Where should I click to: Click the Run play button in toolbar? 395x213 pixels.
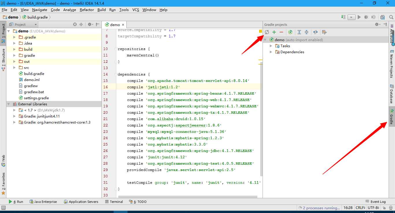coord(359,17)
